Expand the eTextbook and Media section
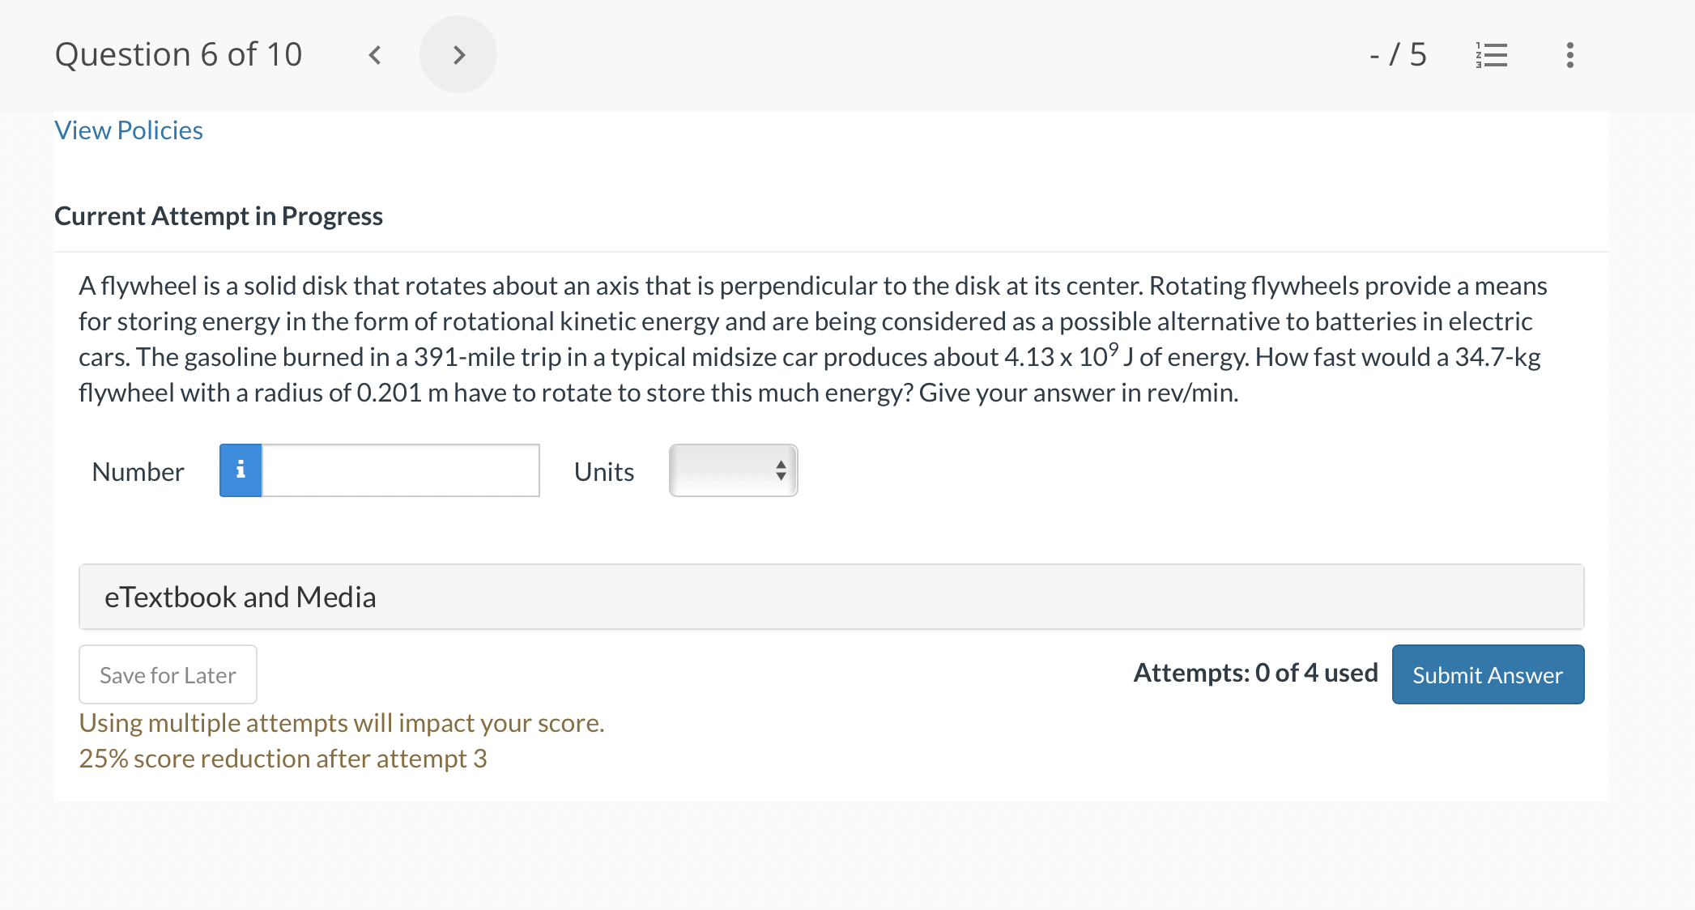Image resolution: width=1695 pixels, height=910 pixels. pos(240,597)
